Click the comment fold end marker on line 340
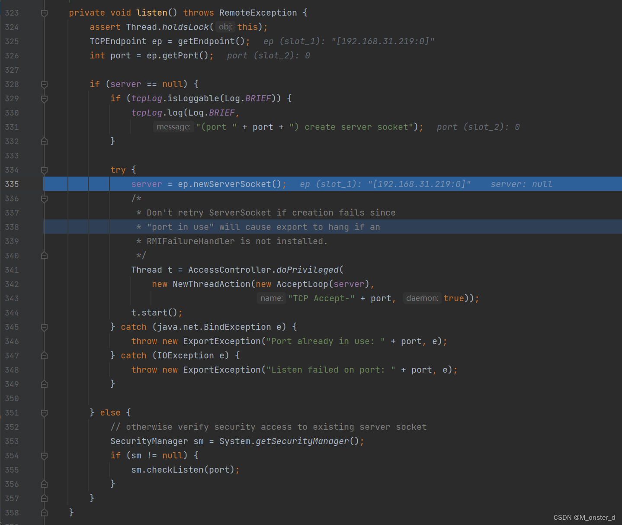Viewport: 622px width, 525px height. pos(44,256)
